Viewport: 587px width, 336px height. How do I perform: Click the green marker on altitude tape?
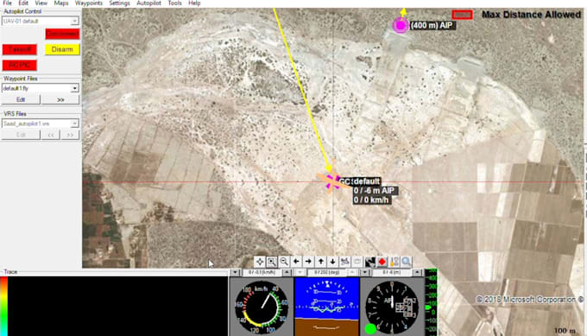tap(428, 307)
